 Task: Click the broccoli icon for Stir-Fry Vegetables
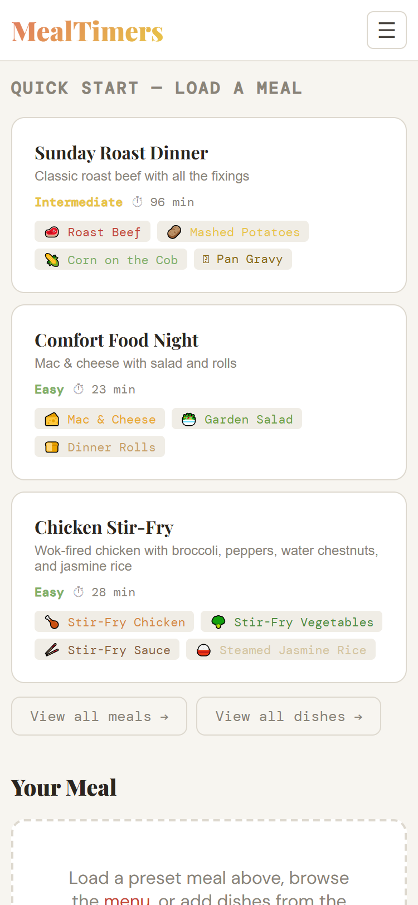tap(218, 621)
